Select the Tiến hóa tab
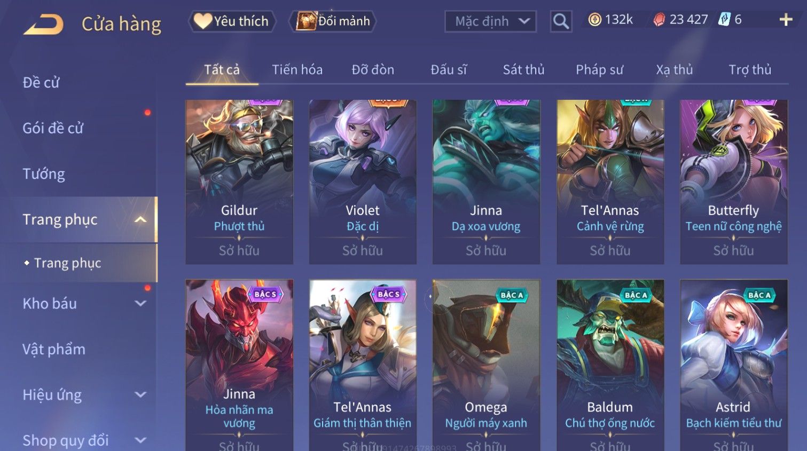 tap(297, 70)
